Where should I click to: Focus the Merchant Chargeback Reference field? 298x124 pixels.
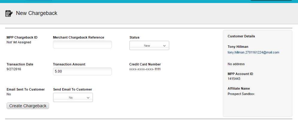pos(82,45)
